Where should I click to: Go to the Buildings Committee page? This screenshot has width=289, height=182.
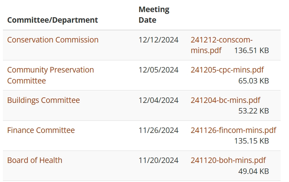point(44,100)
